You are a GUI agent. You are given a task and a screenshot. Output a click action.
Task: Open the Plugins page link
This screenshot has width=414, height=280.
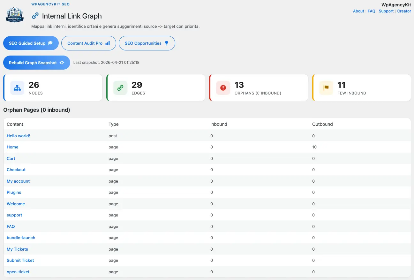[14, 193]
